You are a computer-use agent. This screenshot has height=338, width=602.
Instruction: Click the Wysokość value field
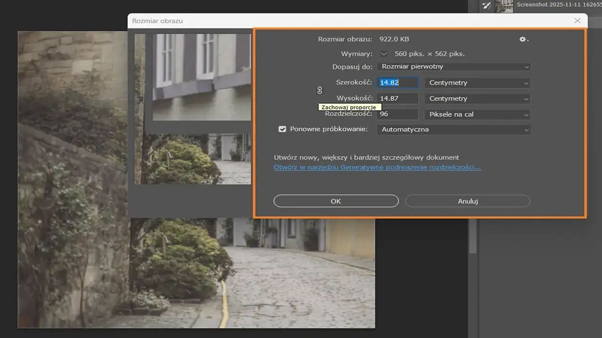(x=397, y=99)
